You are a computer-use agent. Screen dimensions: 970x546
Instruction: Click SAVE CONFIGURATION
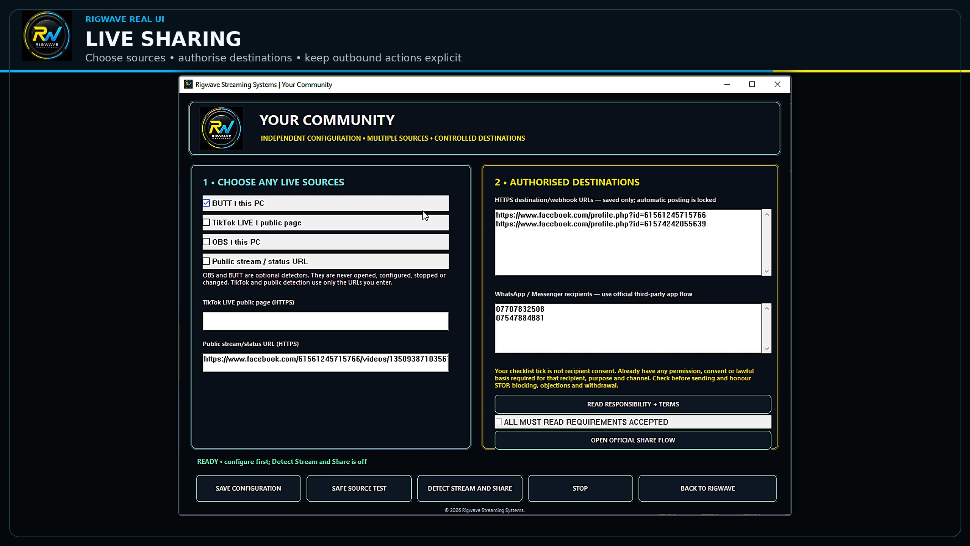249,488
